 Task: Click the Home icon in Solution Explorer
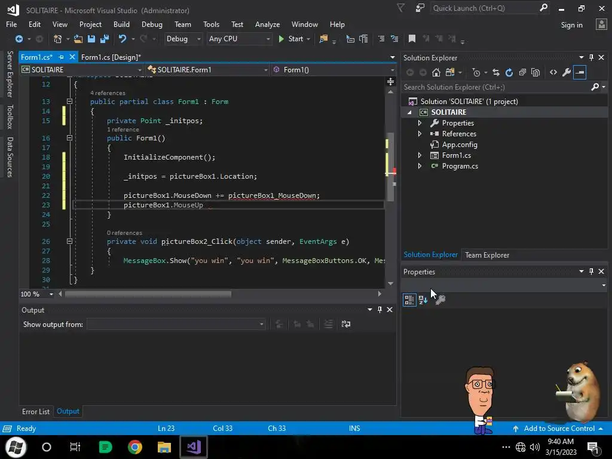coord(436,72)
